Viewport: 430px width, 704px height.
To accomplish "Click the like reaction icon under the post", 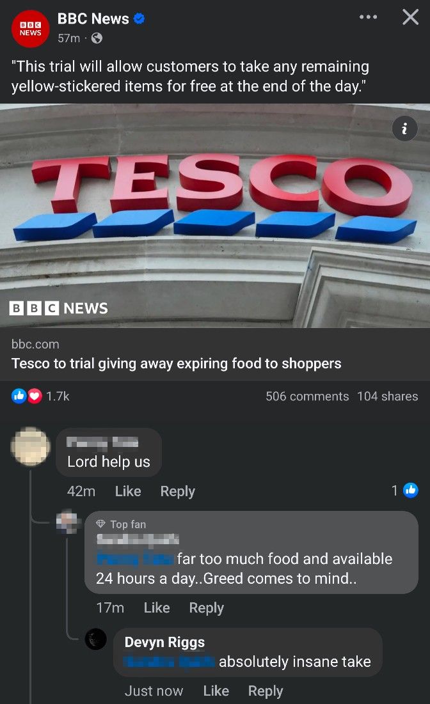I will 19,396.
